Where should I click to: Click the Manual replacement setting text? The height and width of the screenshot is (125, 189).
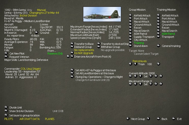(x=41, y=10)
